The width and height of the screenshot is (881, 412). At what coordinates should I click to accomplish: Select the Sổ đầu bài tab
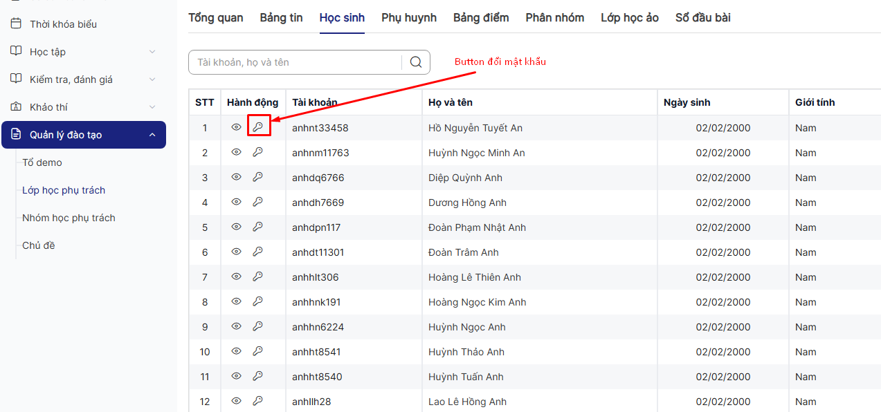[702, 18]
